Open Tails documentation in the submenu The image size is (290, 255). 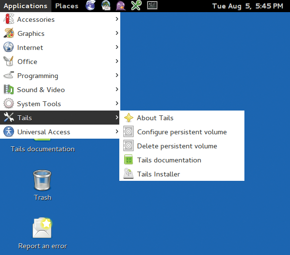coord(182,160)
